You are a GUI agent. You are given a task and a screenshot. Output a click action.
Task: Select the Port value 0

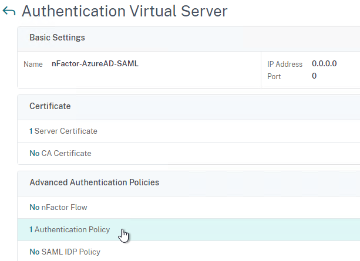pos(314,76)
